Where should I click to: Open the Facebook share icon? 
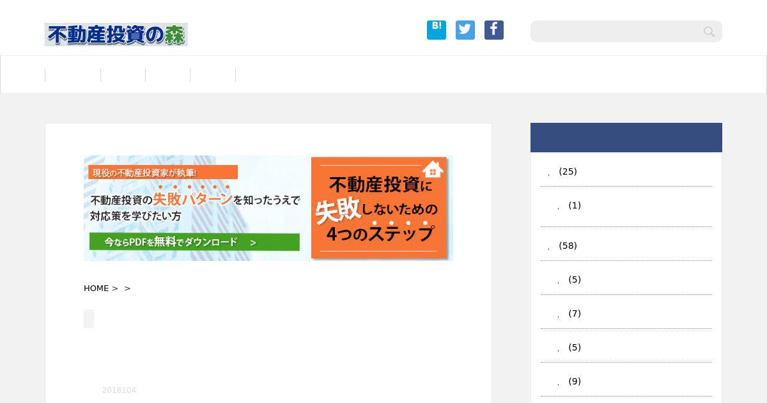coord(494,30)
